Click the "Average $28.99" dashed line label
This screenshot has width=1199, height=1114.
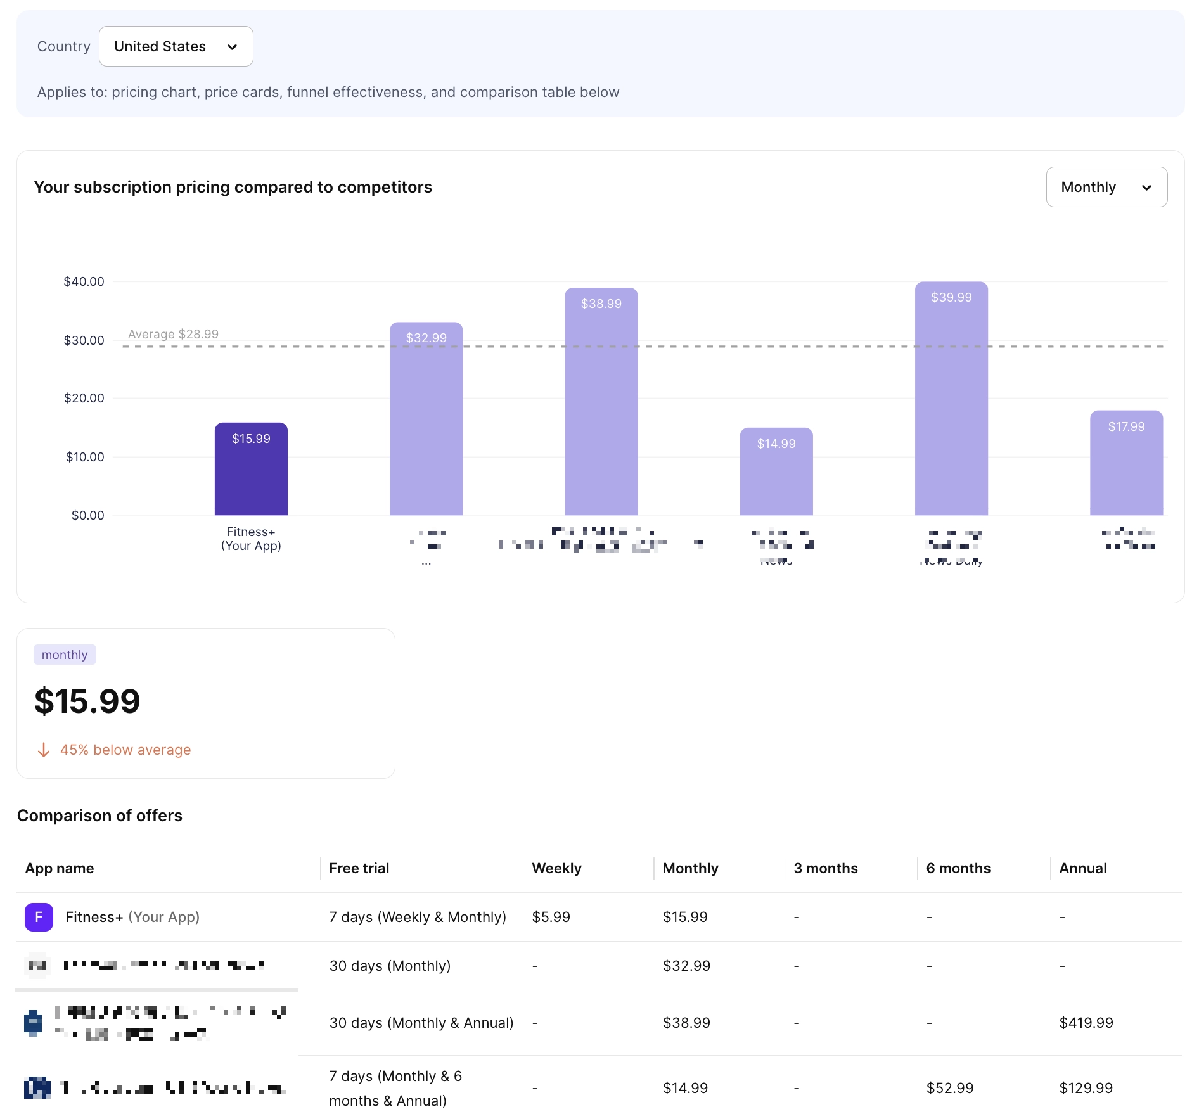173,333
